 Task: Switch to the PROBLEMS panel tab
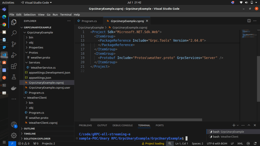[x=85, y=125]
